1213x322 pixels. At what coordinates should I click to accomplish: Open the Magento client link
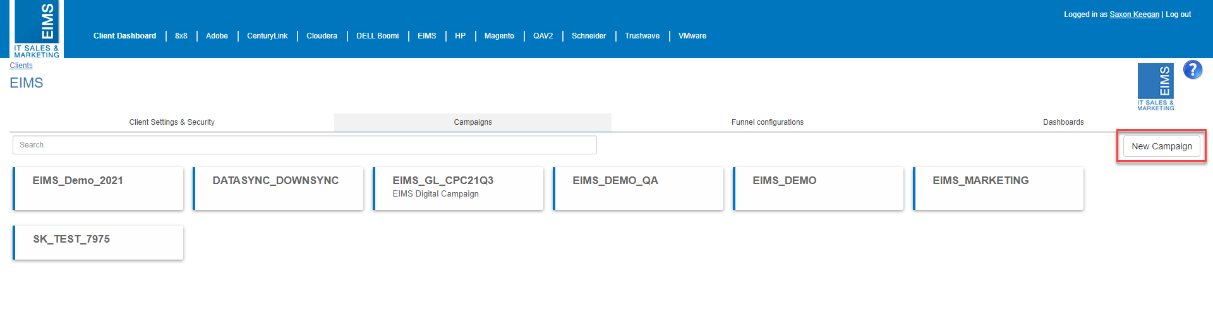[499, 36]
